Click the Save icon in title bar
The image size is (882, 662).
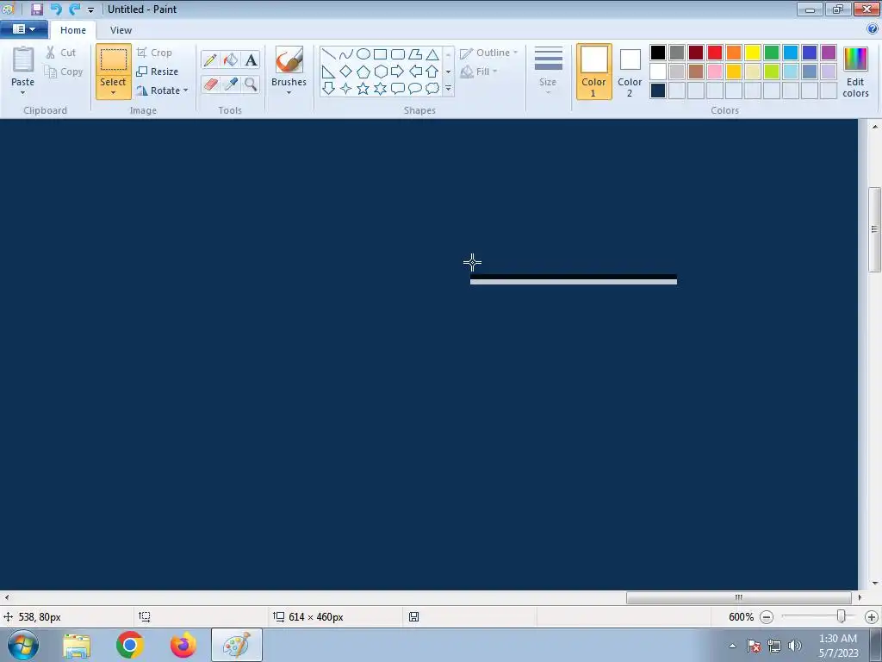point(36,9)
